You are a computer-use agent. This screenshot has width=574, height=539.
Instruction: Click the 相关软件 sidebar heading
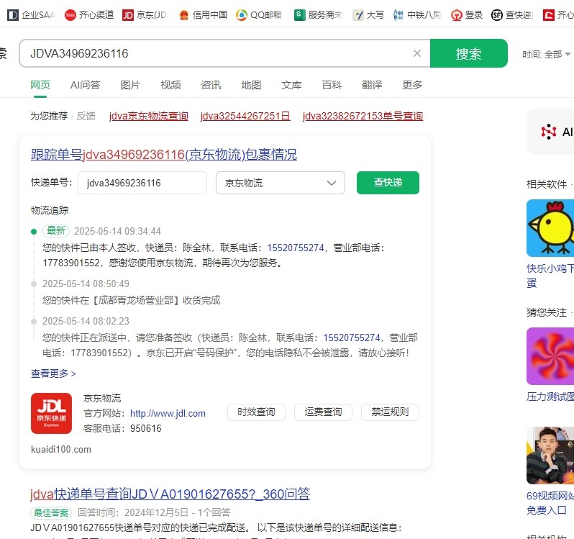point(547,184)
